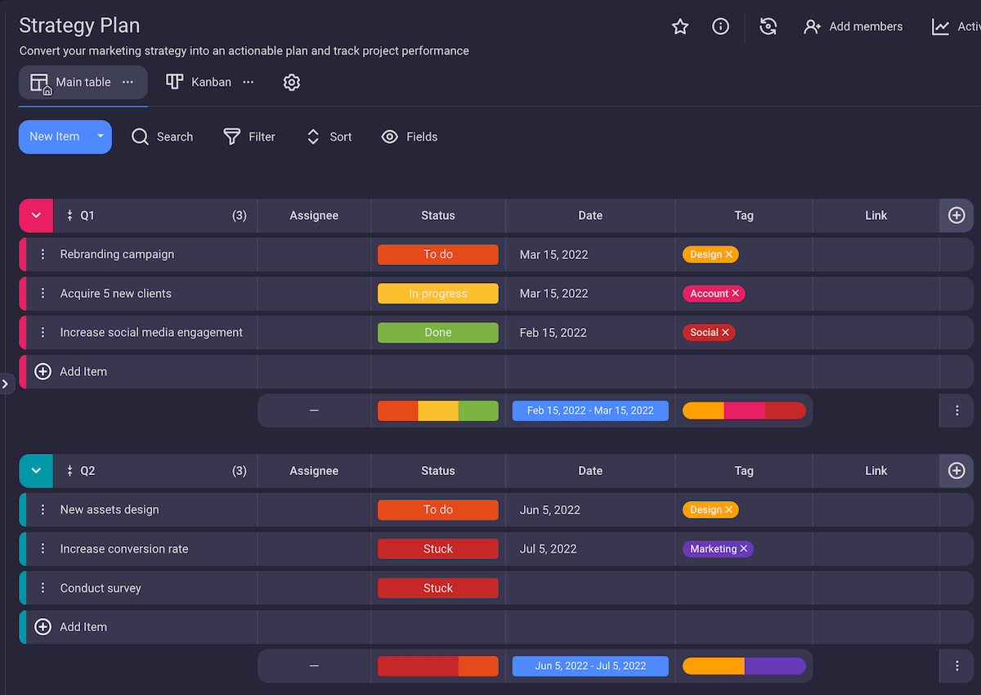Toggle Fields visibility eye icon

click(x=390, y=137)
